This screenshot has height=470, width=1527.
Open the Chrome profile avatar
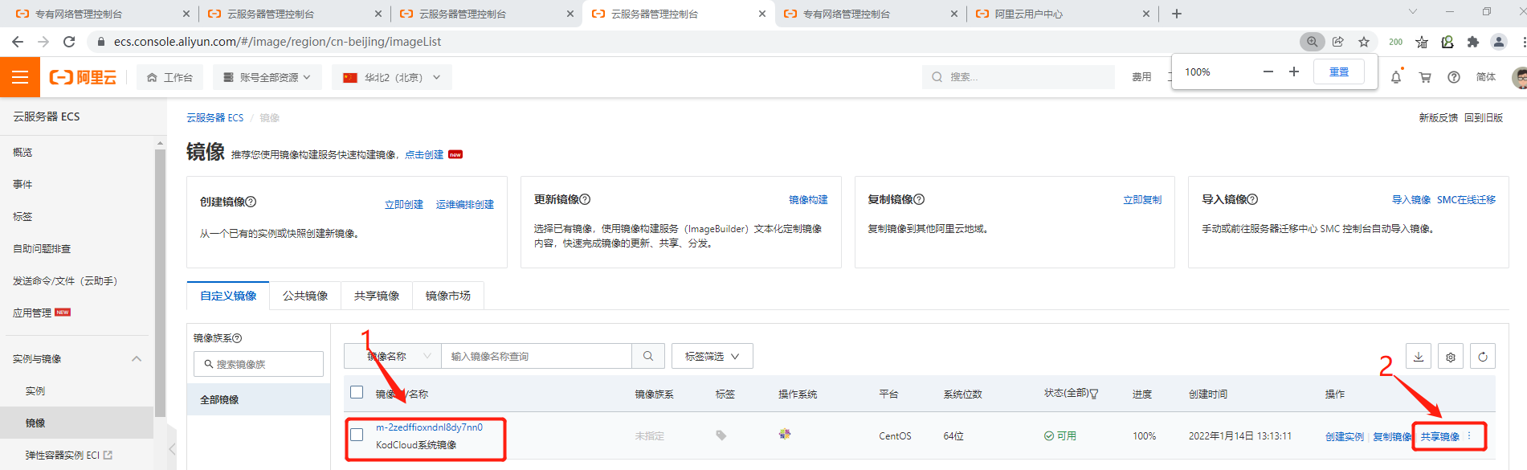1499,42
